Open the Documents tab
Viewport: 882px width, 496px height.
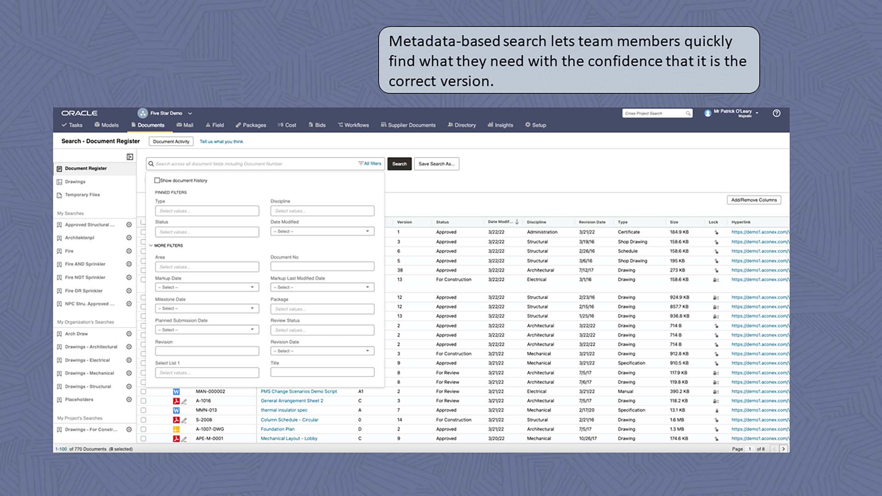click(x=148, y=124)
